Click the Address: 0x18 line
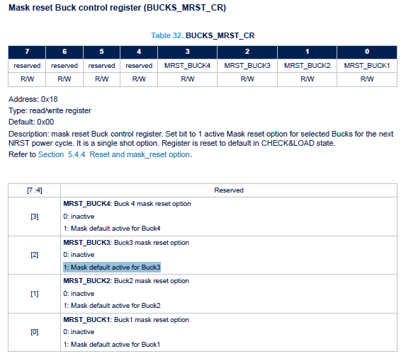The image size is (406, 356). coord(33,99)
